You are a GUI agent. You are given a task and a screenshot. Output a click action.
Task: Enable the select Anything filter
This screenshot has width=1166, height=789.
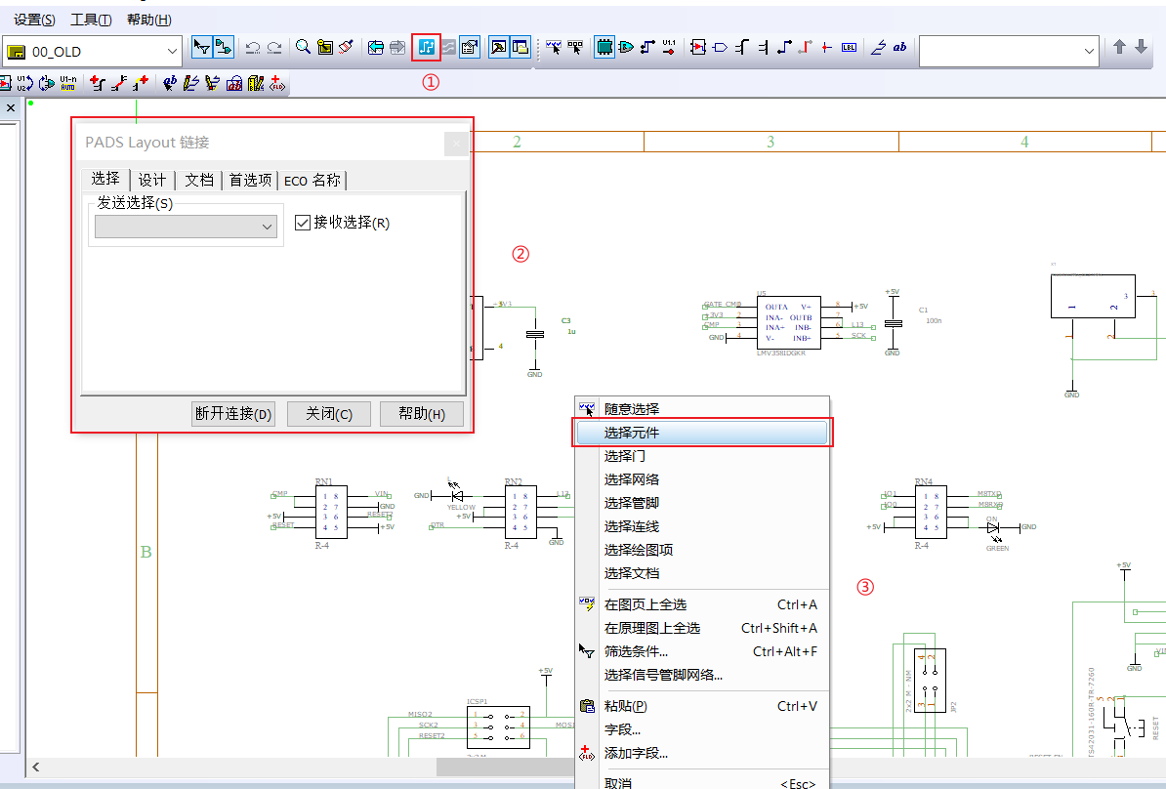click(x=554, y=48)
